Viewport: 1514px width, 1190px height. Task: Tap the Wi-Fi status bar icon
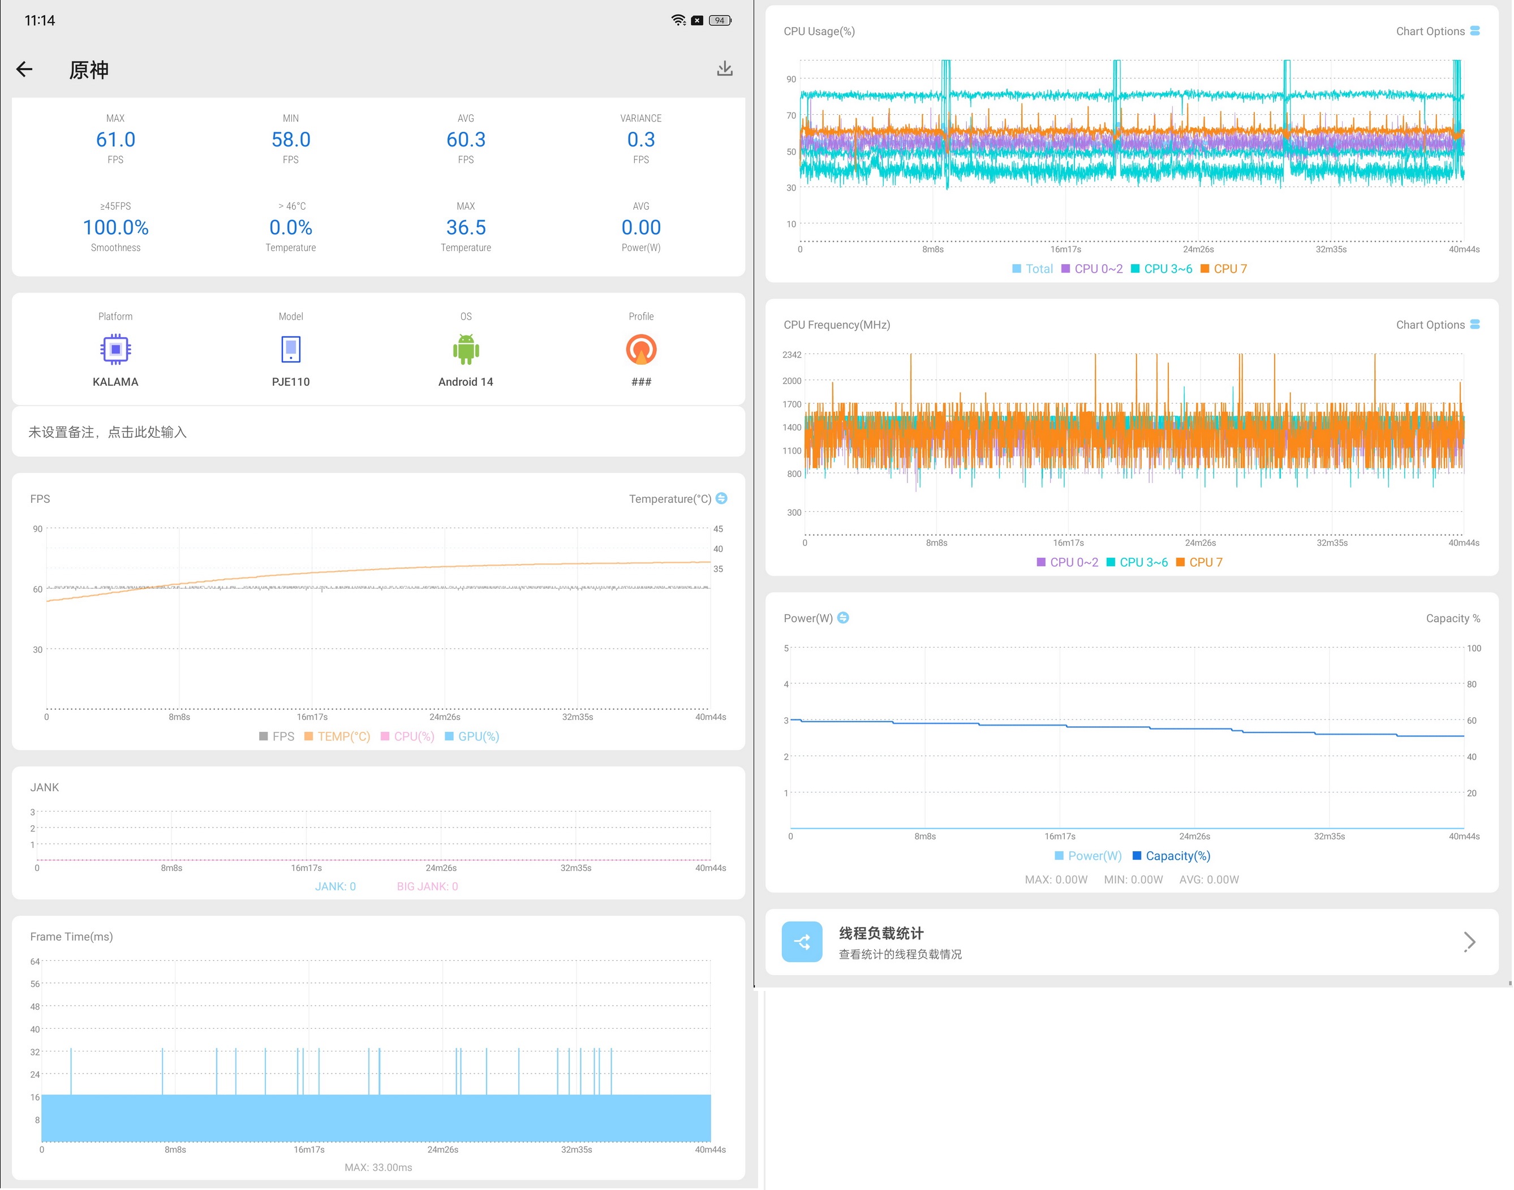[x=678, y=20]
